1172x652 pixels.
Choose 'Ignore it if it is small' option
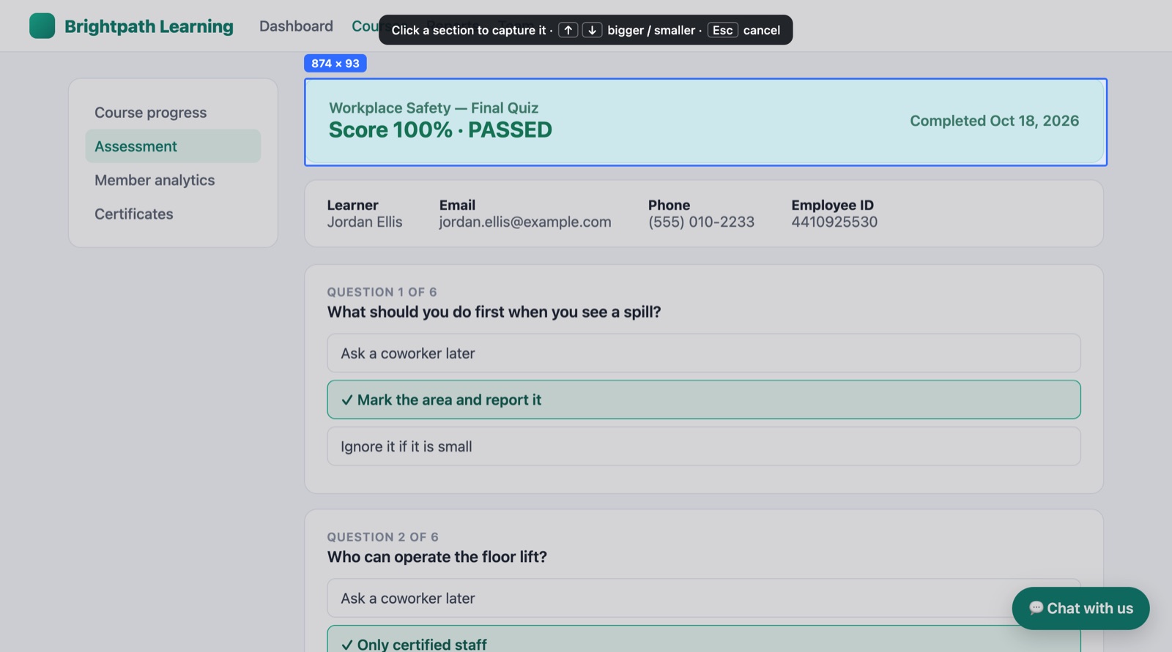point(704,446)
